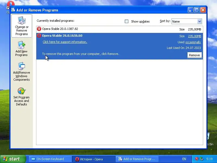
Task: Click Add or Remove Programs taskbar button
Action: tap(137, 159)
